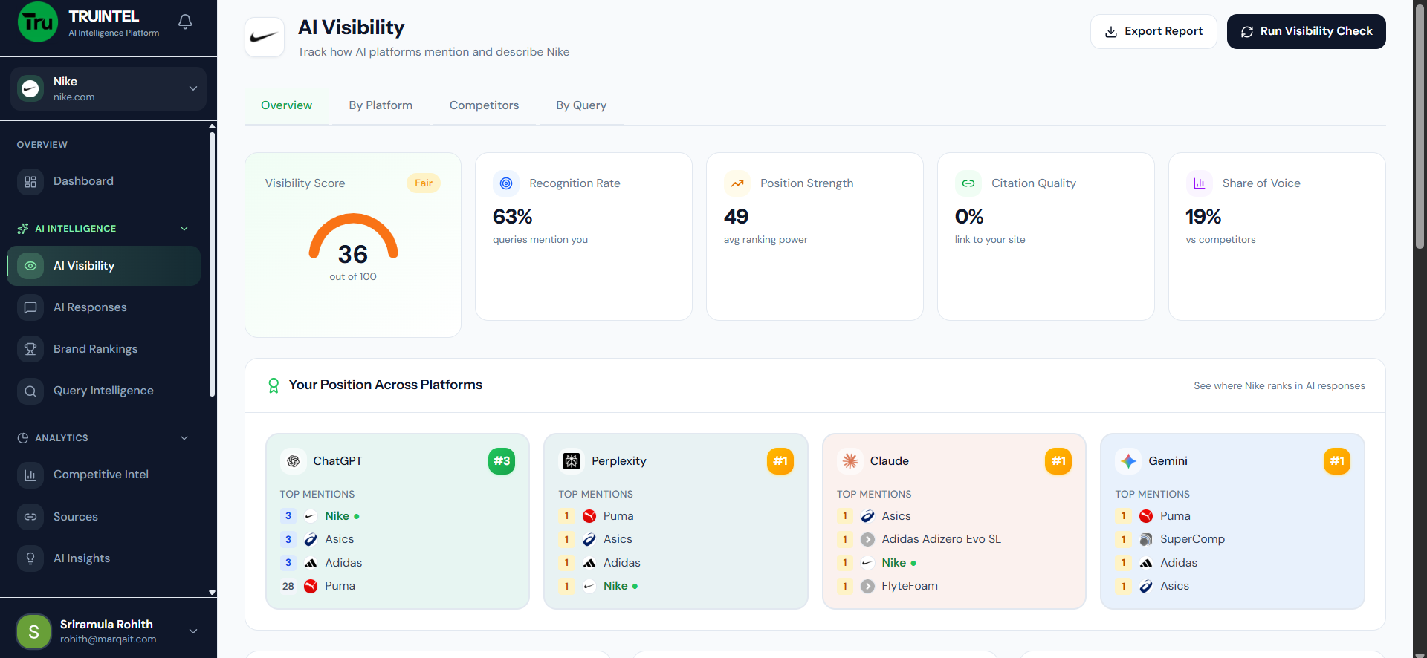Collapse the AI Intelligence section
This screenshot has height=658, width=1427.
(184, 229)
